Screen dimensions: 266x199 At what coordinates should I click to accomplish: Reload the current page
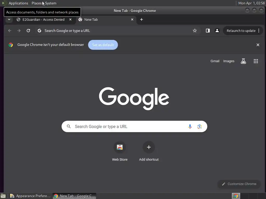tap(28, 31)
